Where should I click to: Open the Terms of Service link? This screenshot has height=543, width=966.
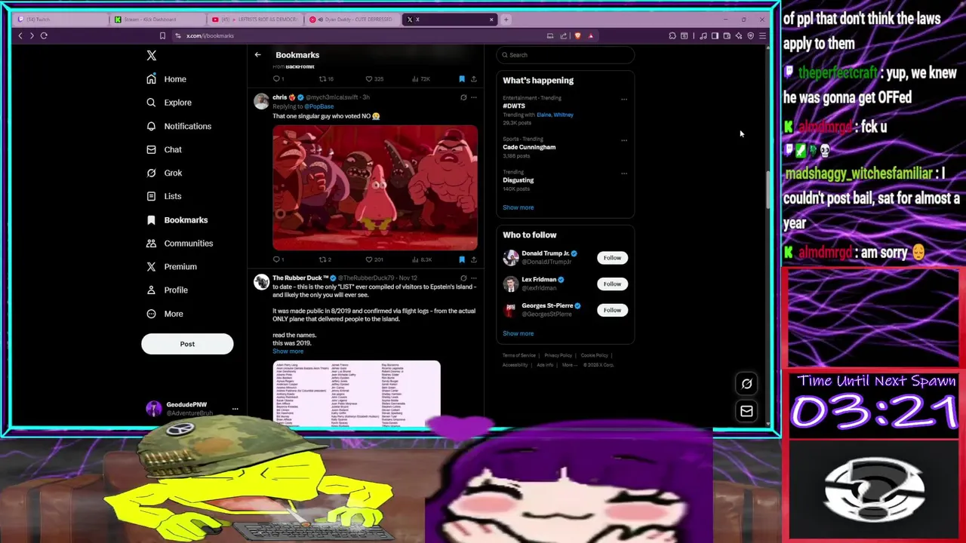[519, 355]
